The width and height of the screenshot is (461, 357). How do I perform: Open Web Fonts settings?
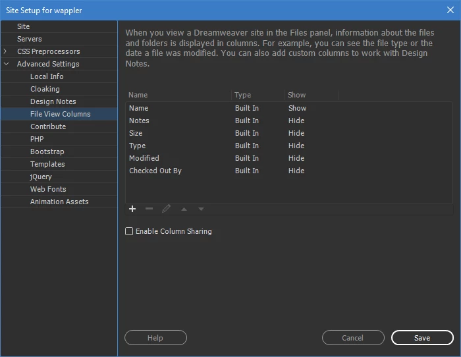(59, 189)
